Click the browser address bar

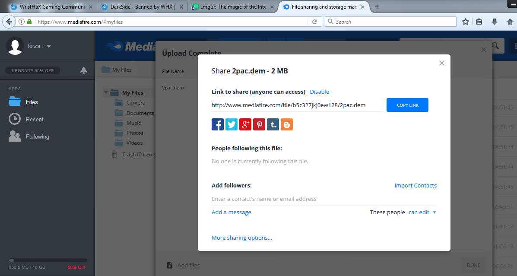(171, 22)
